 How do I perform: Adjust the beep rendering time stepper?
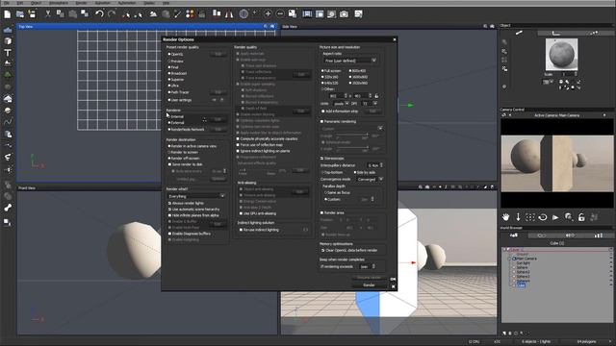click(x=373, y=267)
